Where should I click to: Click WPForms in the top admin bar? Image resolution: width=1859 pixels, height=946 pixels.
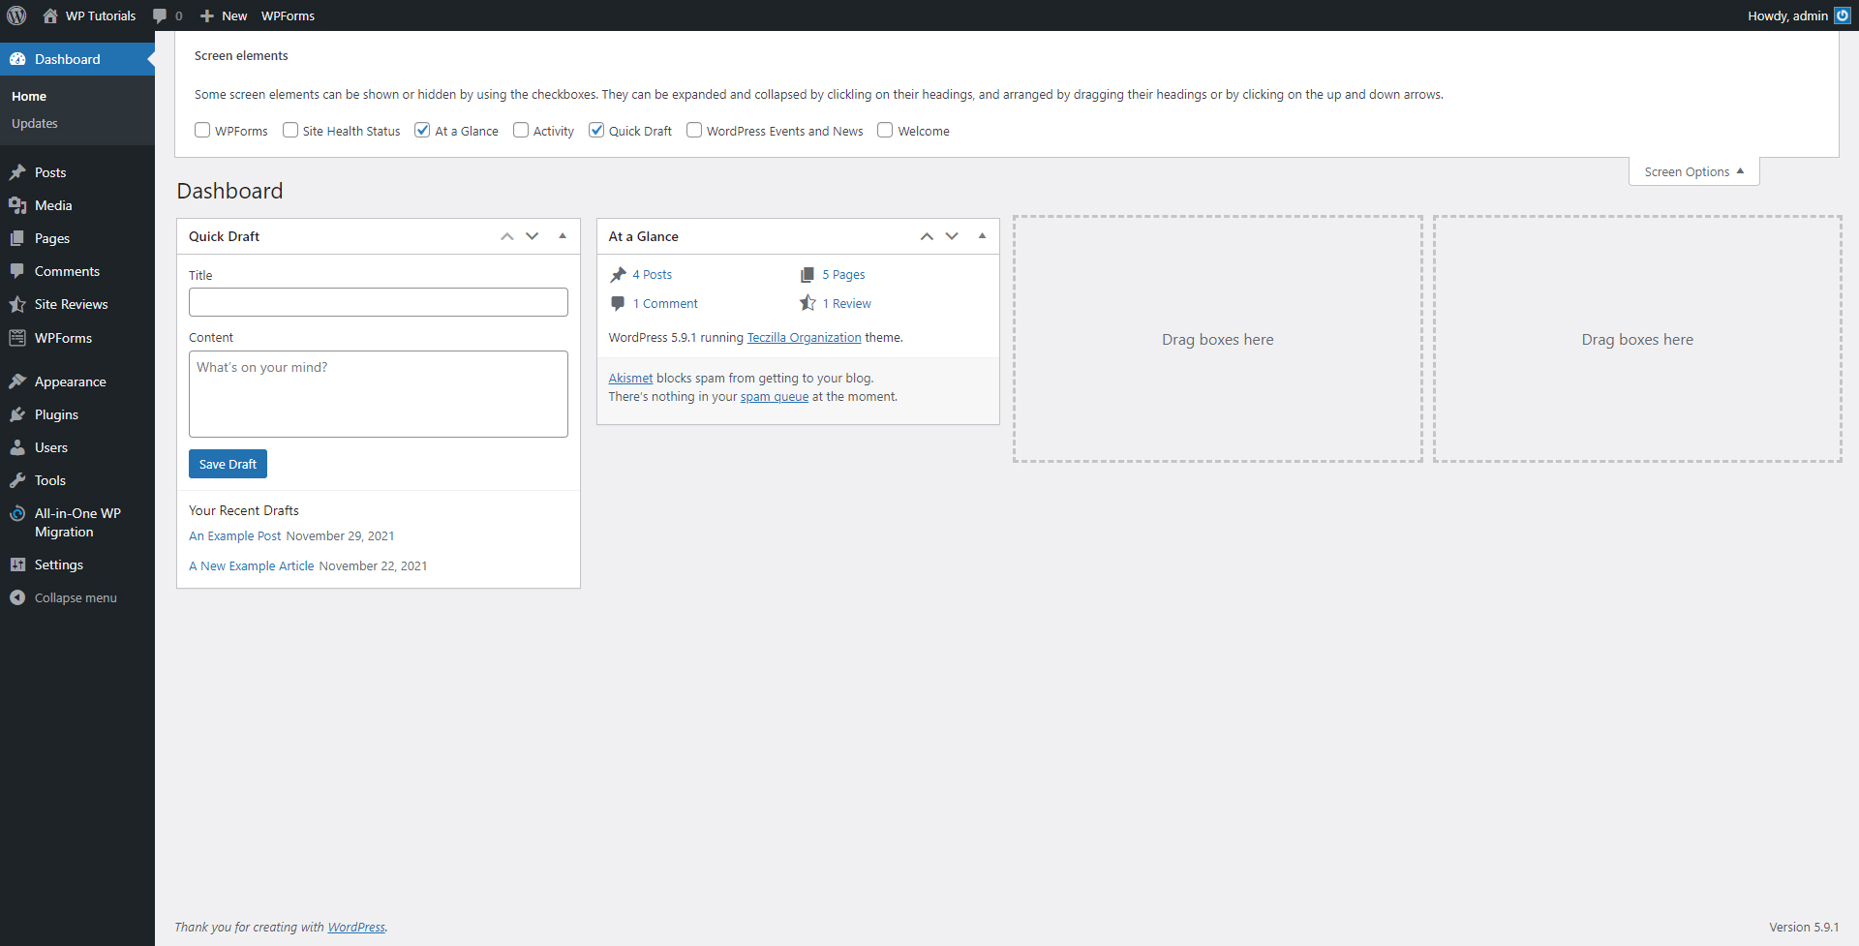click(288, 15)
